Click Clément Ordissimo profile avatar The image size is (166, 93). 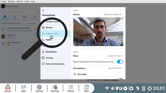pyautogui.click(x=3, y=6)
